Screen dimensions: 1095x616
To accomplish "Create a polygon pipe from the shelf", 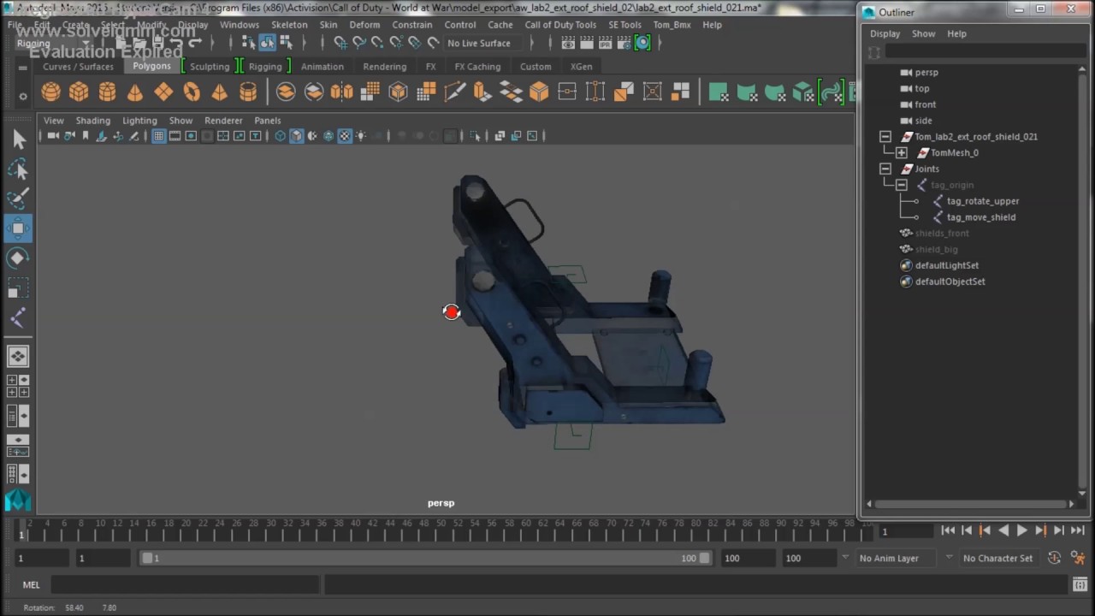I will point(248,92).
